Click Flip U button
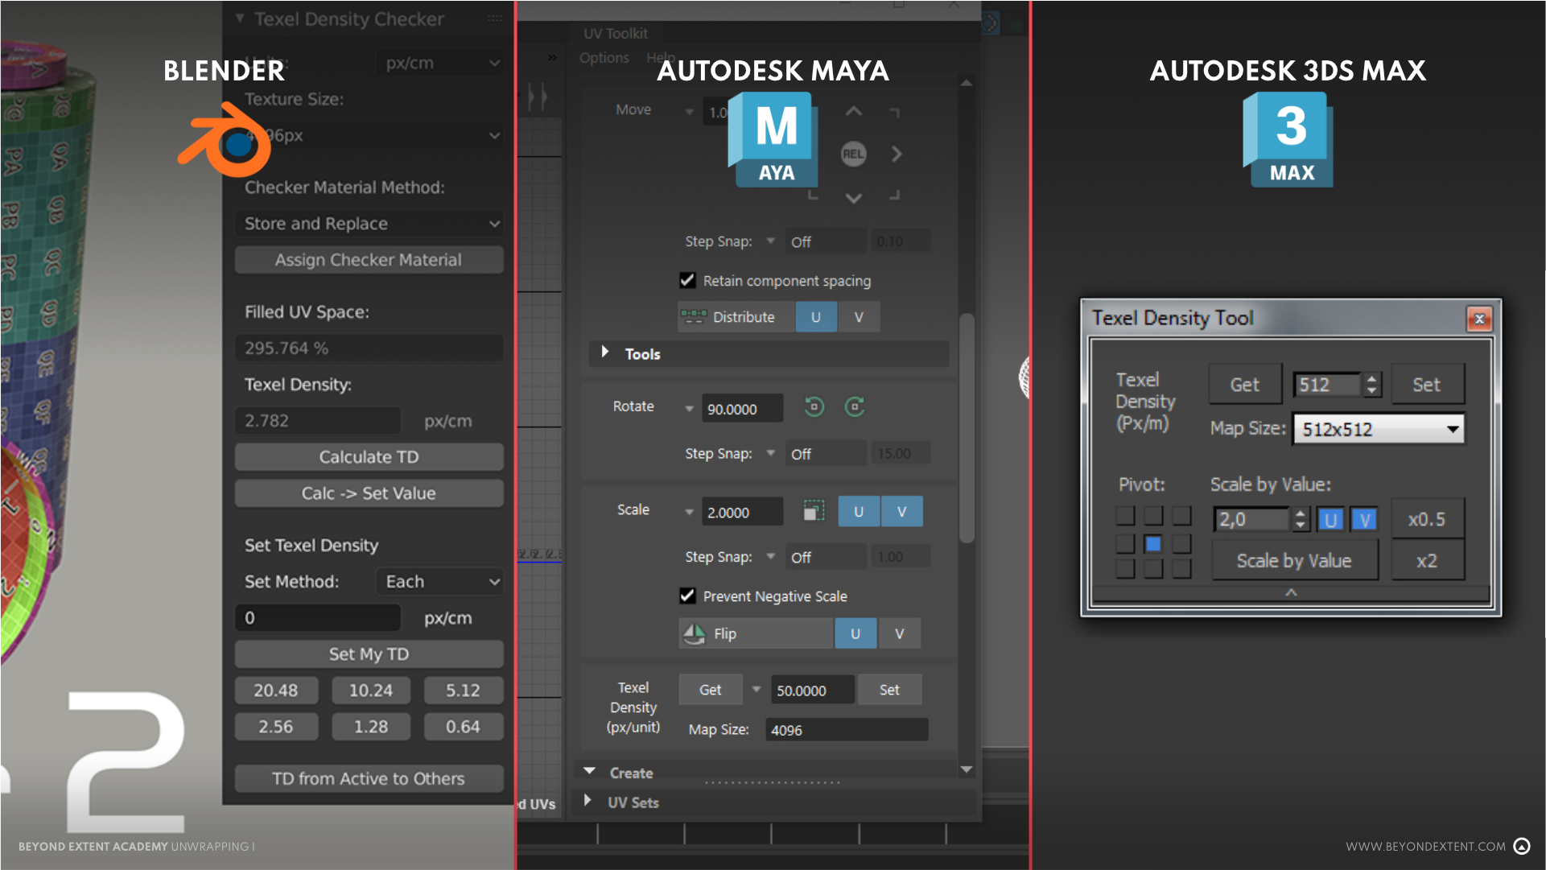The width and height of the screenshot is (1546, 870). [855, 633]
